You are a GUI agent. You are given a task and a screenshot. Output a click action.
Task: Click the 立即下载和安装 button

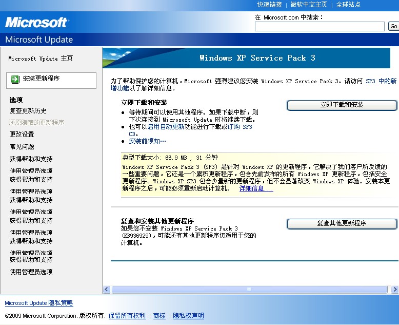(342, 105)
